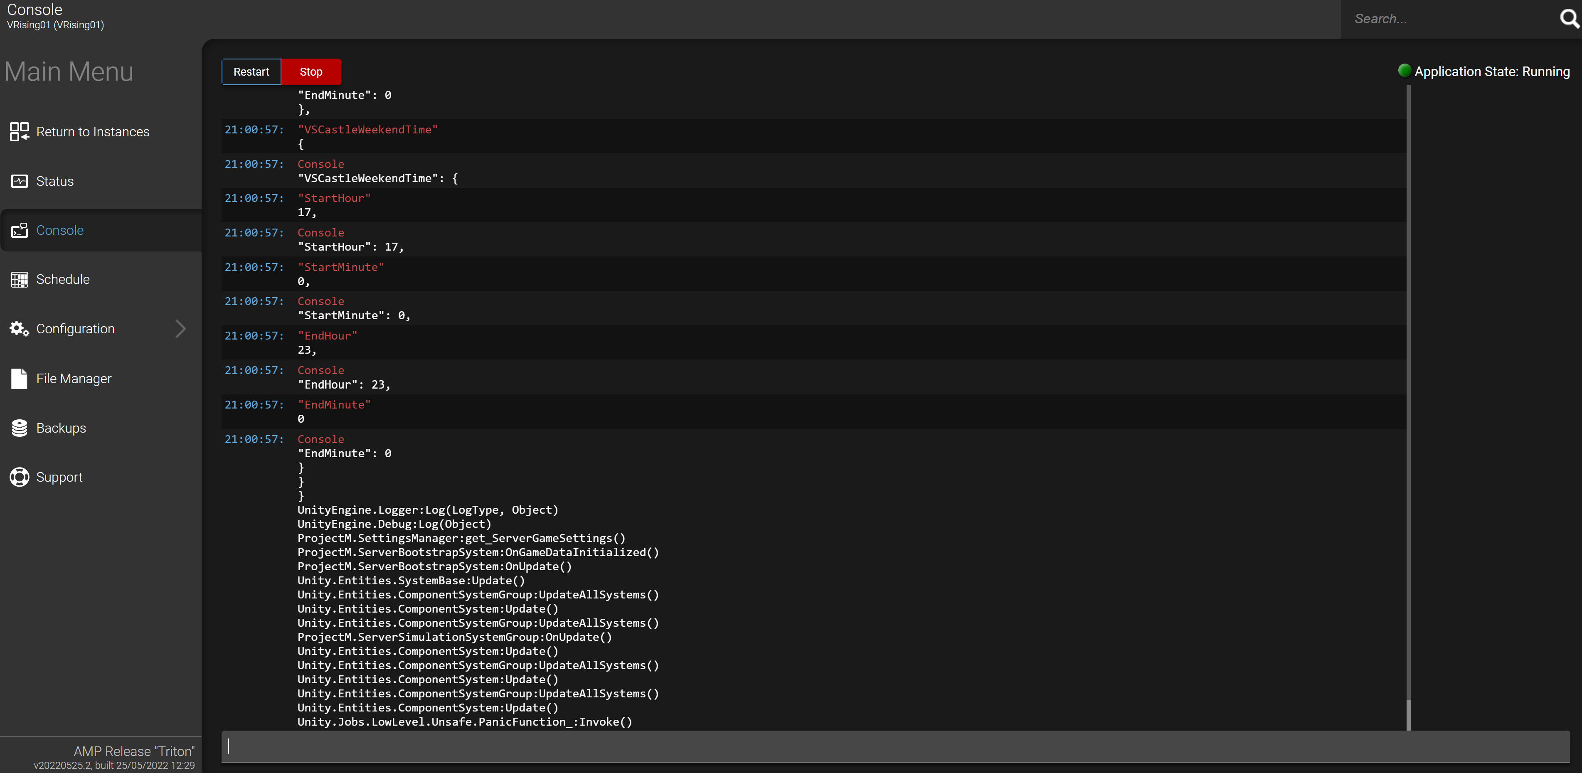Click the green Running state indicator

point(1404,70)
